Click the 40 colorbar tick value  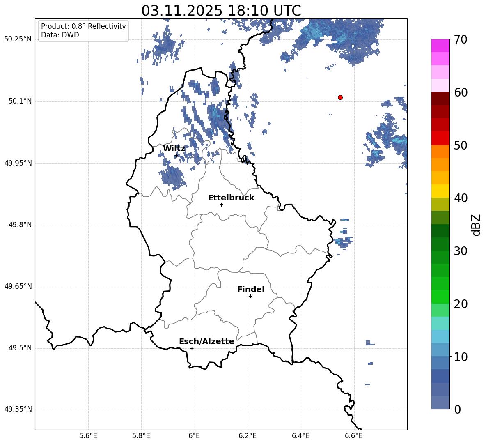tap(461, 198)
